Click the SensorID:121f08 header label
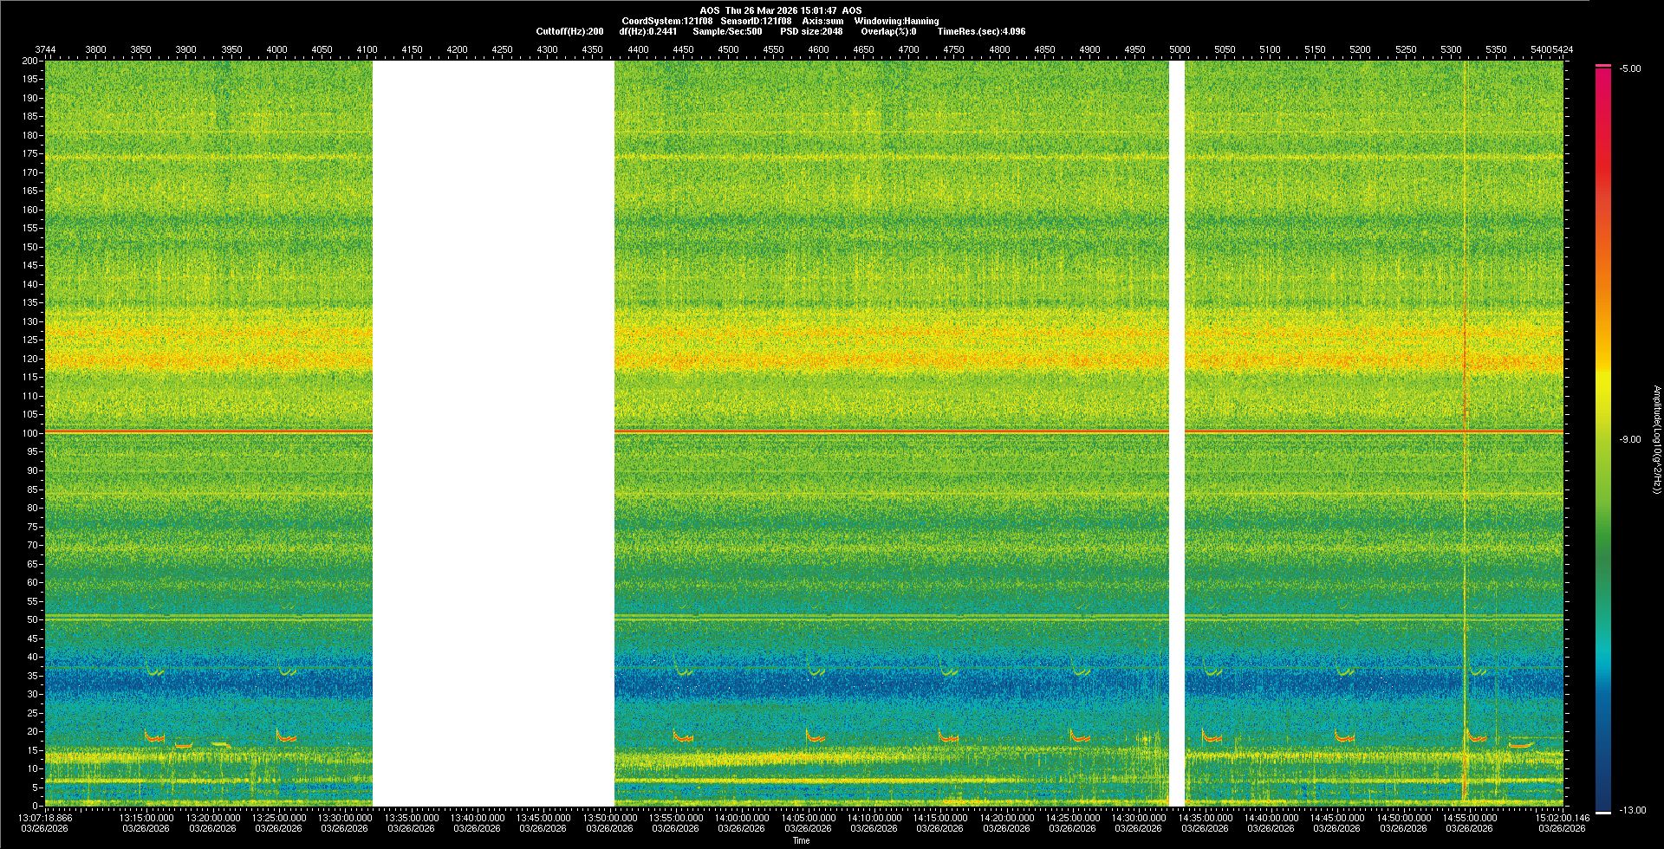 coord(756,22)
